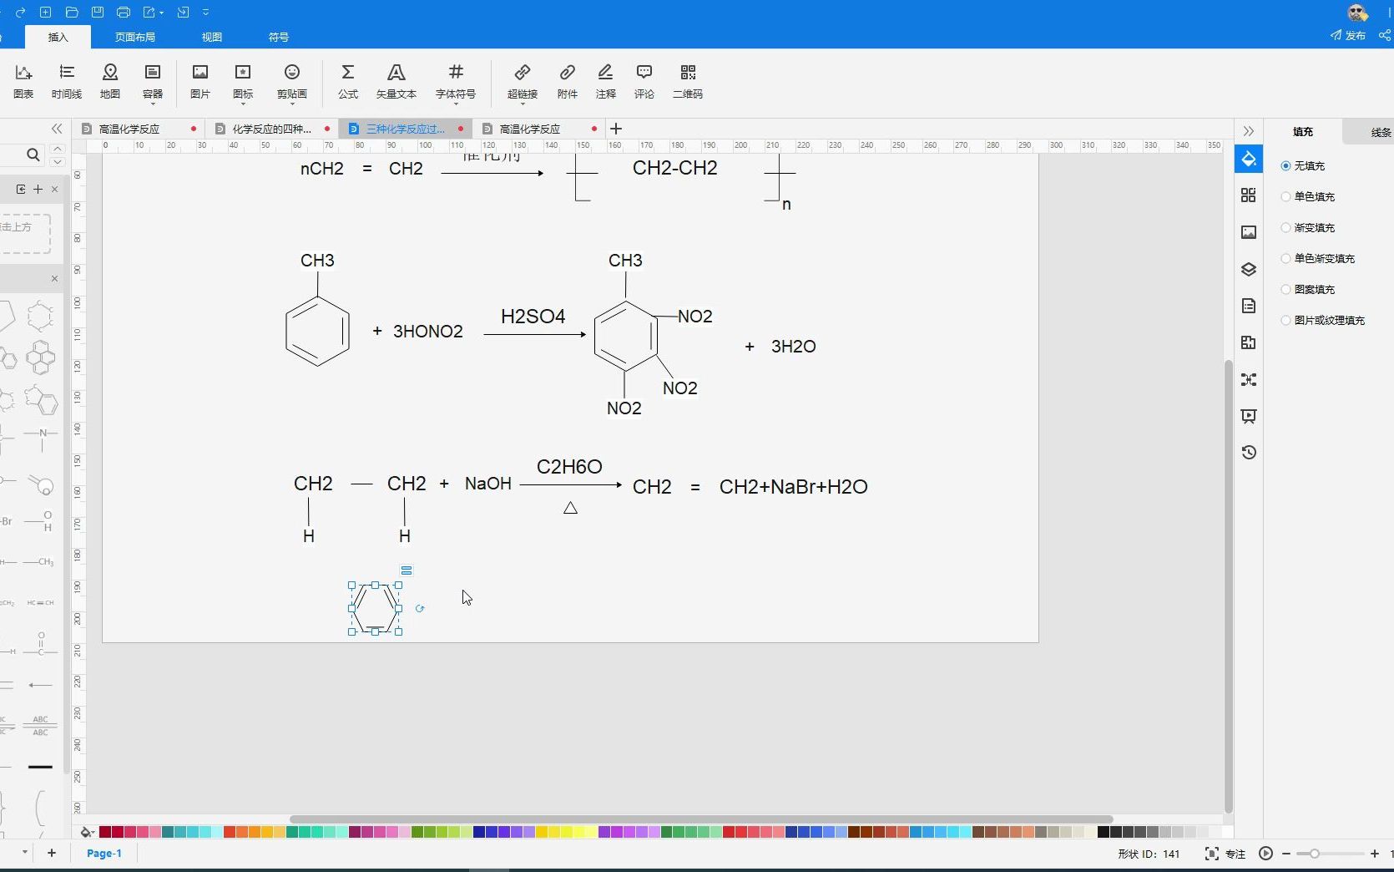Insert a formula with 公式 icon

(x=348, y=82)
